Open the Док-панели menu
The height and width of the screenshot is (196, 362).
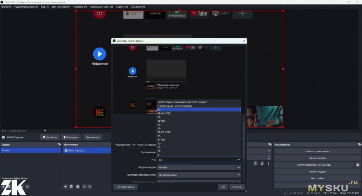(61, 7)
